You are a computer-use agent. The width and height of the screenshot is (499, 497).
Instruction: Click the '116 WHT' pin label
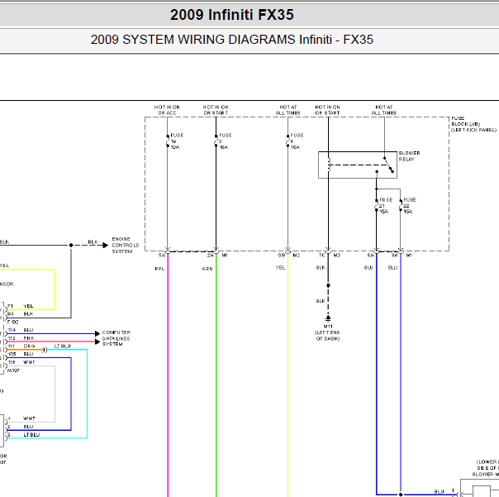tap(21, 362)
